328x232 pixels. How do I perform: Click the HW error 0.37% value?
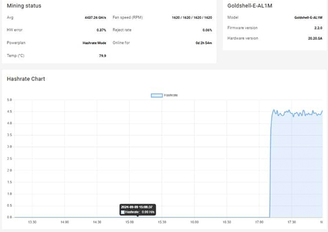[101, 30]
